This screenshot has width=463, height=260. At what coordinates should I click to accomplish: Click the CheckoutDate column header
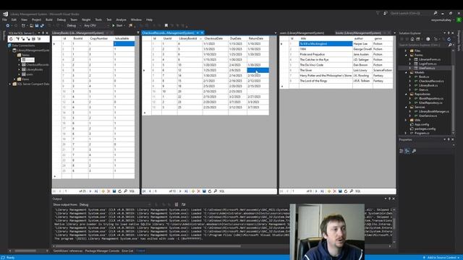click(x=216, y=38)
